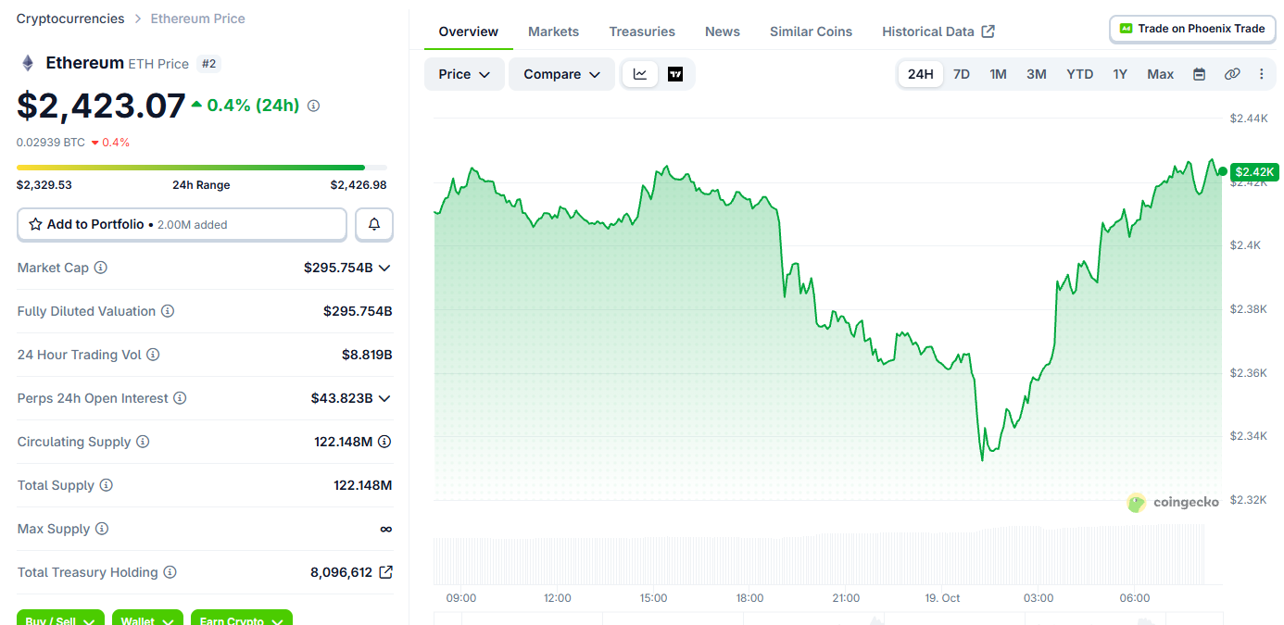This screenshot has height=625, width=1284.
Task: Select Max time range
Action: pyautogui.click(x=1161, y=74)
